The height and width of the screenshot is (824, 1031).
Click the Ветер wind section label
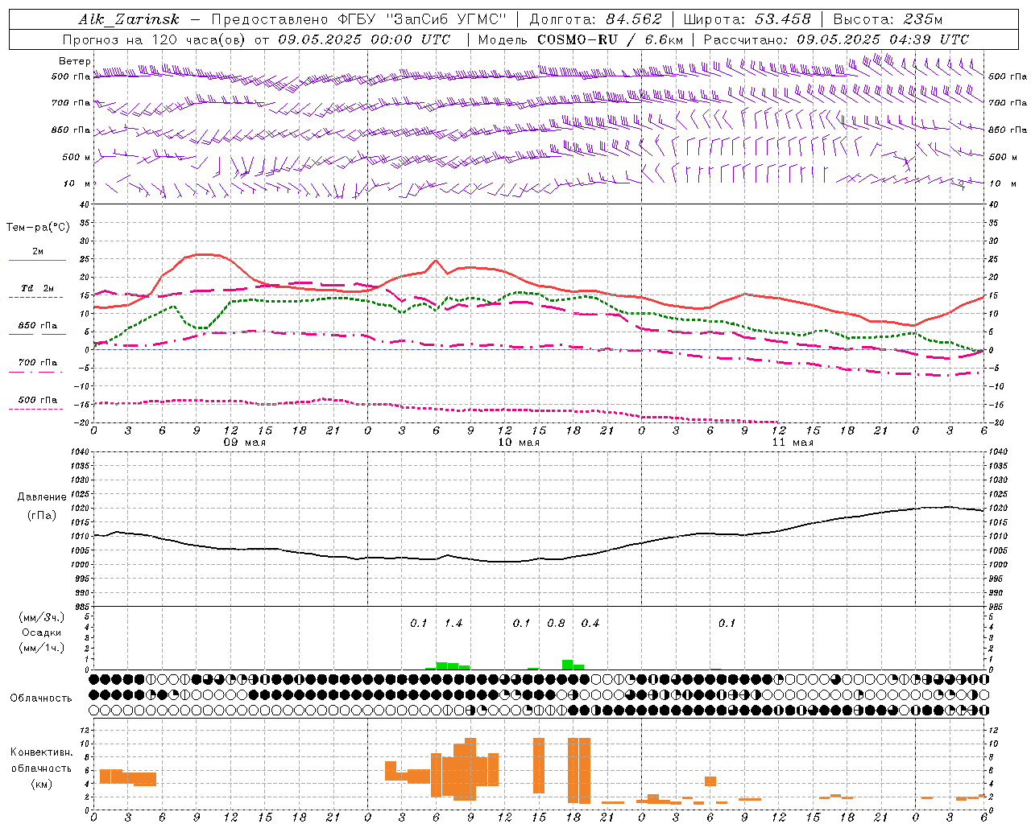(x=75, y=61)
